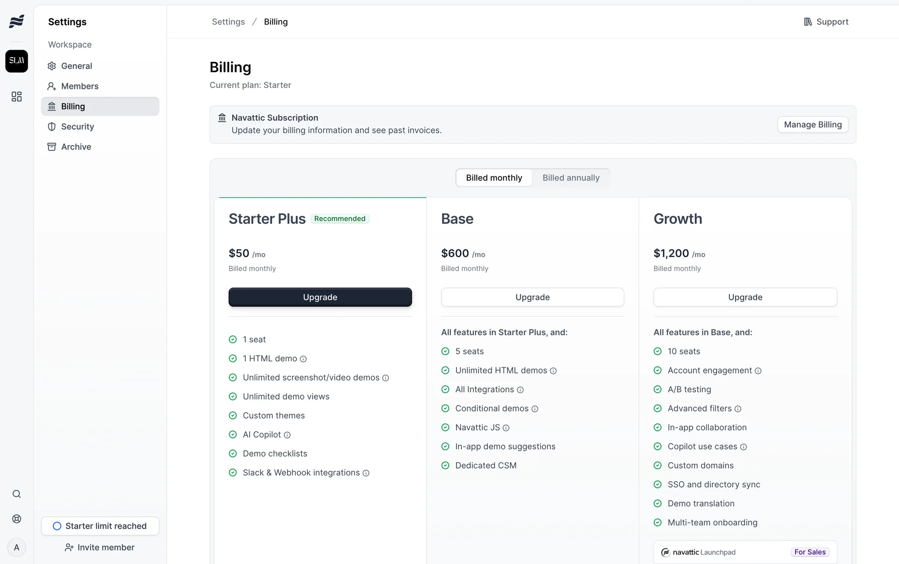
Task: Click info icon next to AI Copilot
Action: (287, 435)
